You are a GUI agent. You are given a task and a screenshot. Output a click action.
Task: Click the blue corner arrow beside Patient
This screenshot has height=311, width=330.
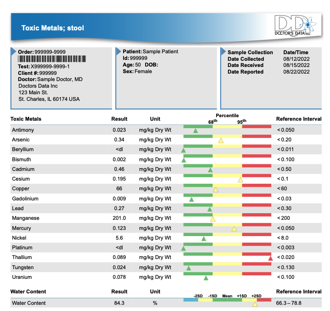(118, 52)
